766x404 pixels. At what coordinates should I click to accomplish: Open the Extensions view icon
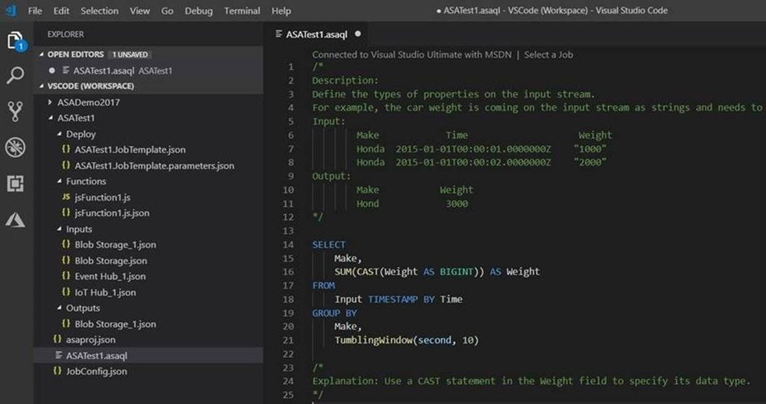pyautogui.click(x=15, y=183)
